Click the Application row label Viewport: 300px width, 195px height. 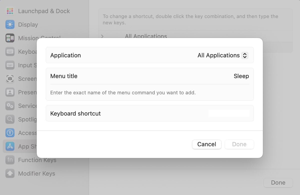(x=65, y=55)
